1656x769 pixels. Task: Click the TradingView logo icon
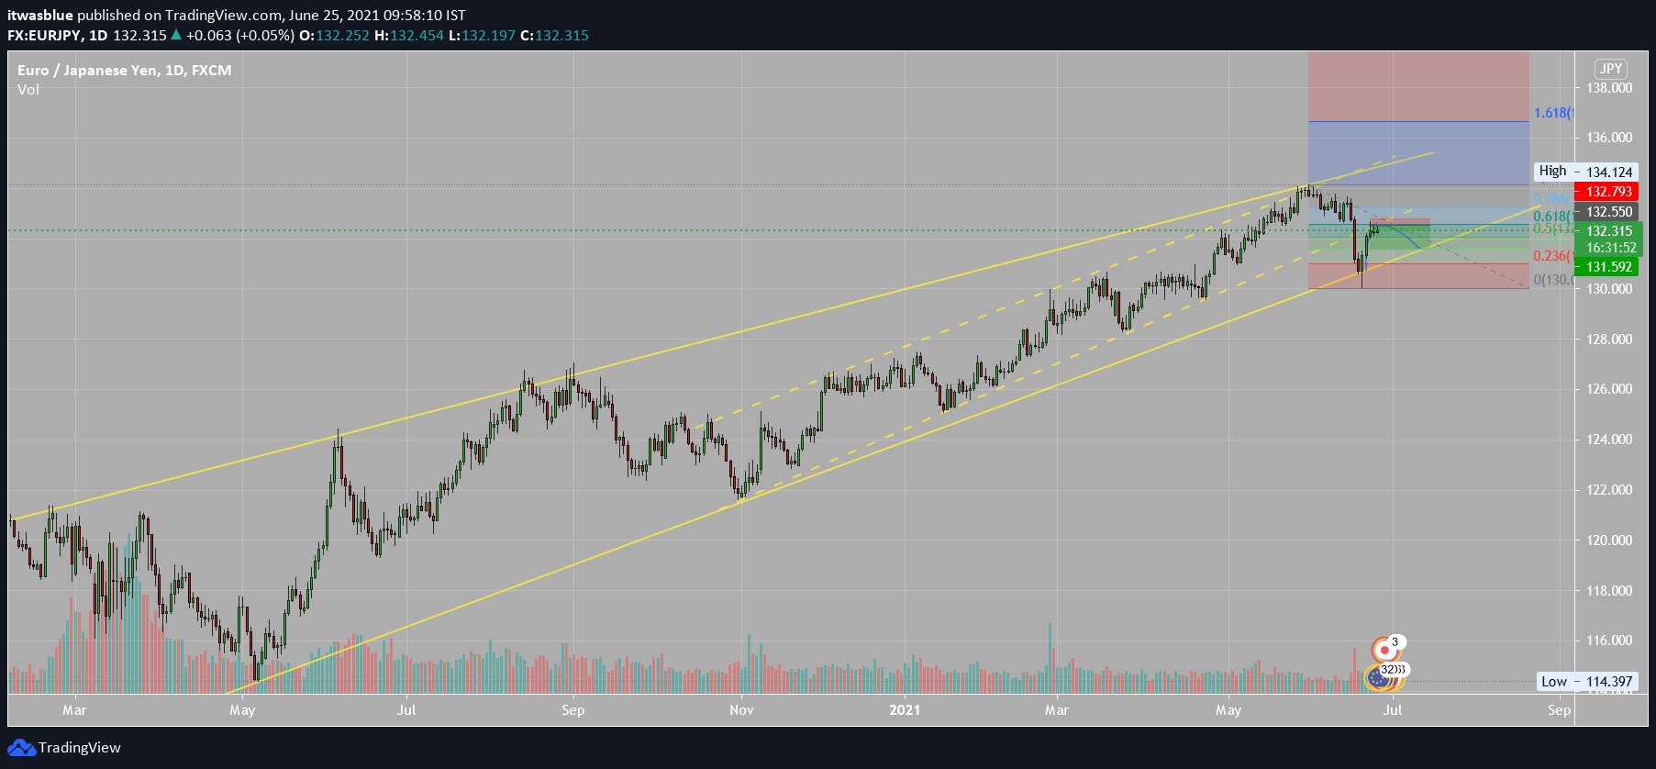[x=22, y=748]
